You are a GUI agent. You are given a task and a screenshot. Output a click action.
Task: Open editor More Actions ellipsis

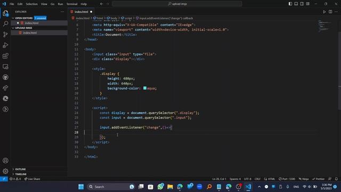(336, 12)
